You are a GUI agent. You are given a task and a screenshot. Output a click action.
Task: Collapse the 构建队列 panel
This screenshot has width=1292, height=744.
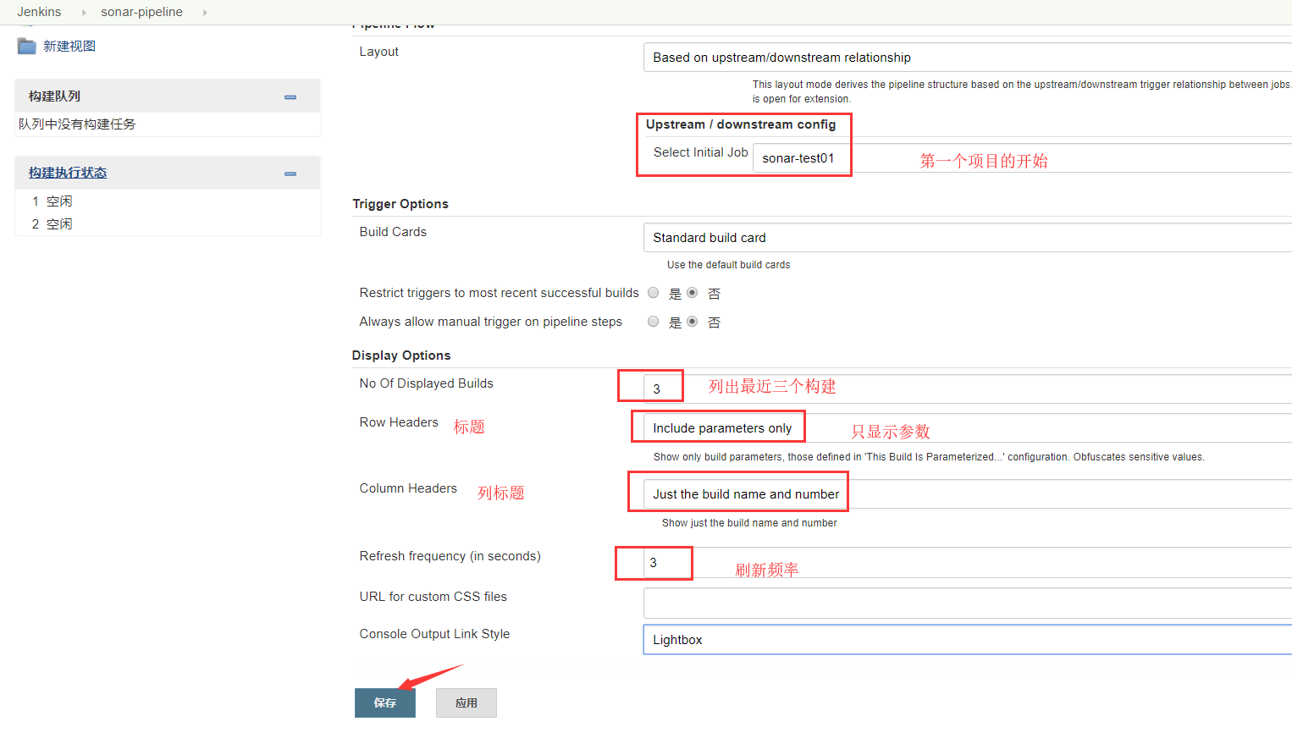(290, 97)
